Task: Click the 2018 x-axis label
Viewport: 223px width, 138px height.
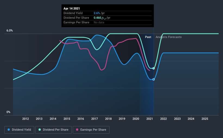Action: click(108, 119)
